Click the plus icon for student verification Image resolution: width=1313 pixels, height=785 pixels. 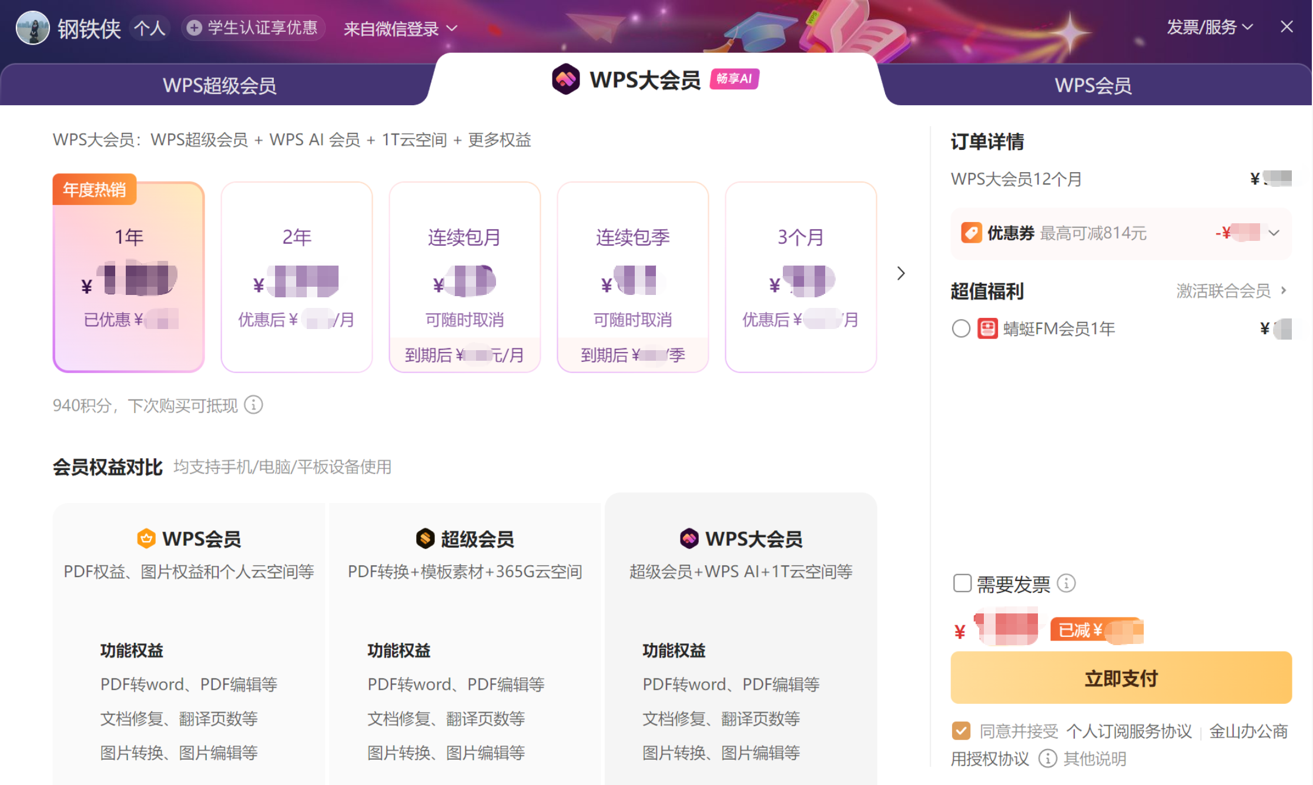pyautogui.click(x=195, y=28)
